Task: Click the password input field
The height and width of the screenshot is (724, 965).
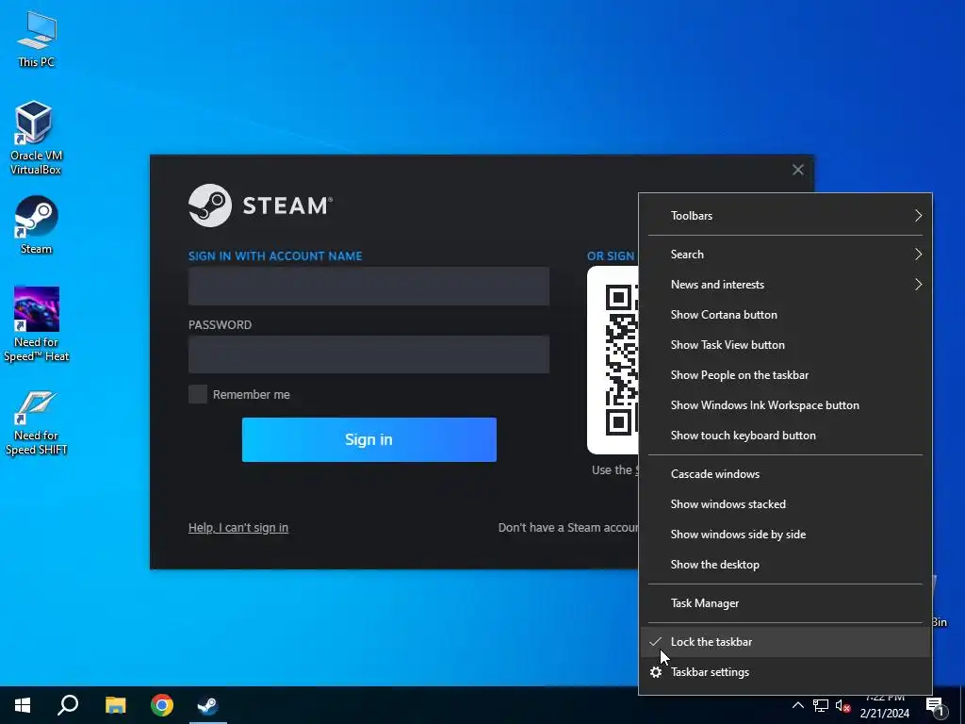Action: point(368,354)
